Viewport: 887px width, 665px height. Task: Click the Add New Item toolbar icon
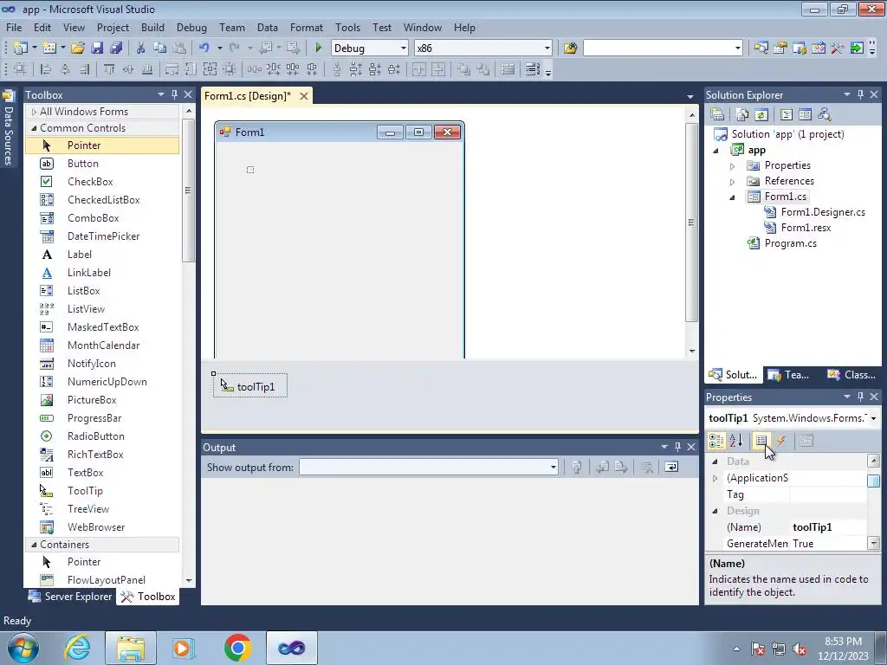click(x=49, y=48)
